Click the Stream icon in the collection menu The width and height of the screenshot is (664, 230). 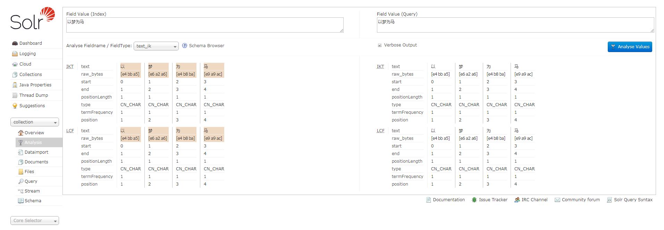point(20,191)
